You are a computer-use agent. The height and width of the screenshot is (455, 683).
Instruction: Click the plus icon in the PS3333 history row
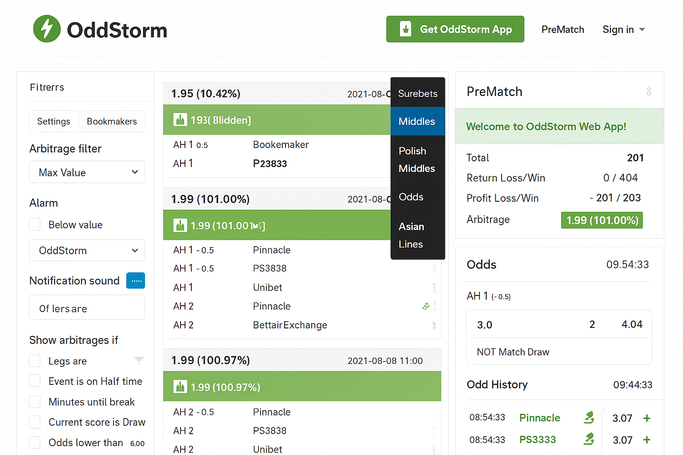click(x=647, y=440)
